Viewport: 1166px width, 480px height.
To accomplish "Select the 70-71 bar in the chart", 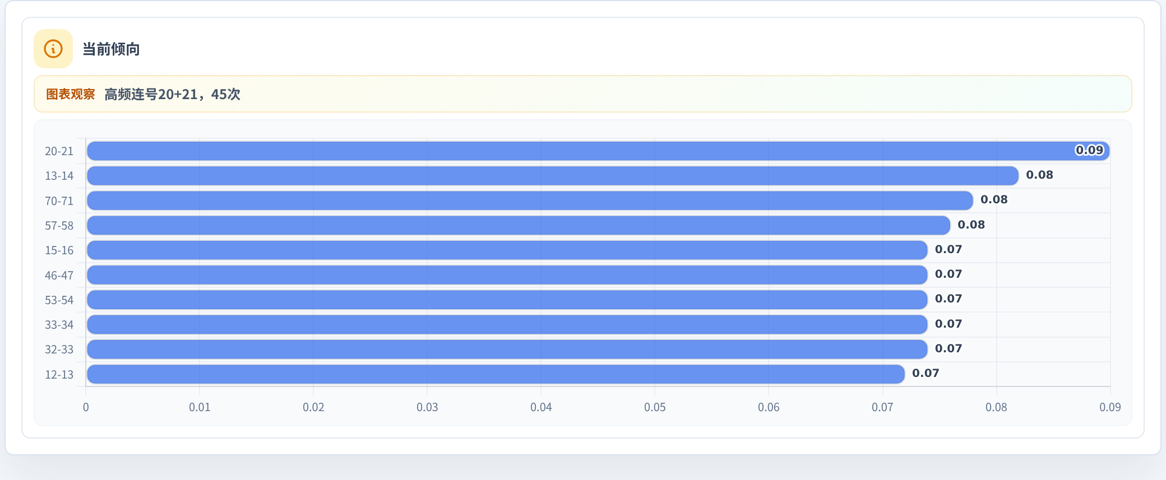I will coord(530,201).
